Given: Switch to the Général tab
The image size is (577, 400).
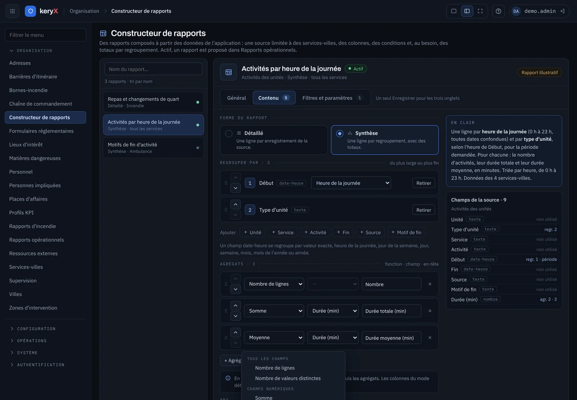Looking at the screenshot, I should [237, 98].
